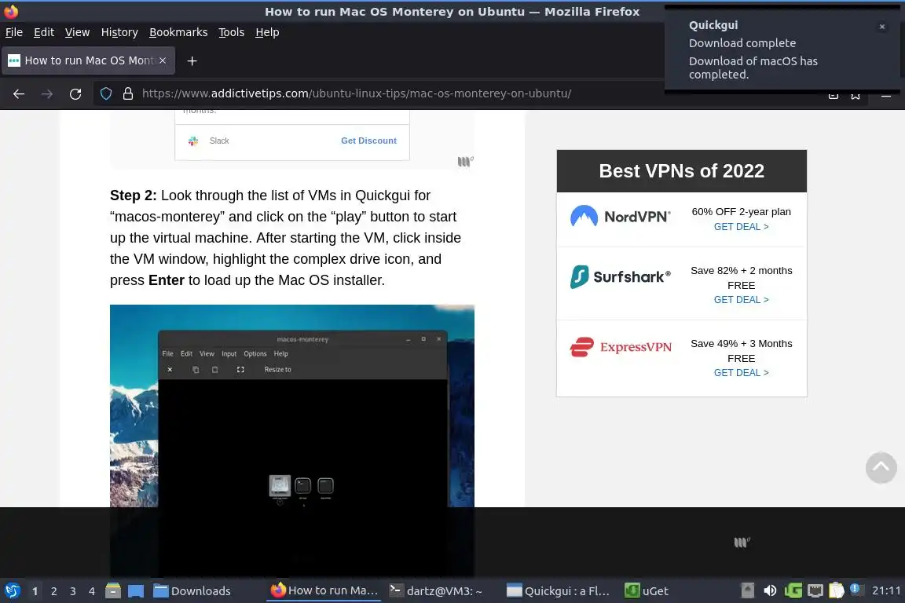Click the ExpressVPN logo
This screenshot has height=603, width=905.
pyautogui.click(x=621, y=347)
